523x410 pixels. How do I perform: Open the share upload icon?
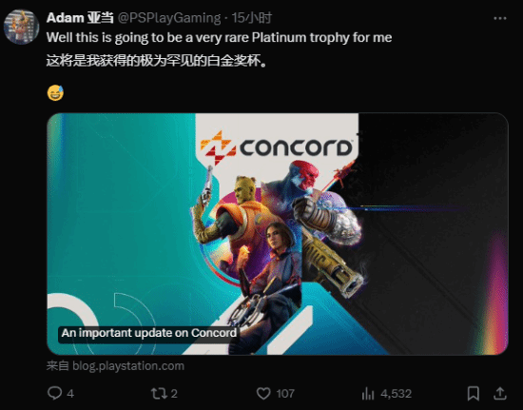tap(500, 393)
